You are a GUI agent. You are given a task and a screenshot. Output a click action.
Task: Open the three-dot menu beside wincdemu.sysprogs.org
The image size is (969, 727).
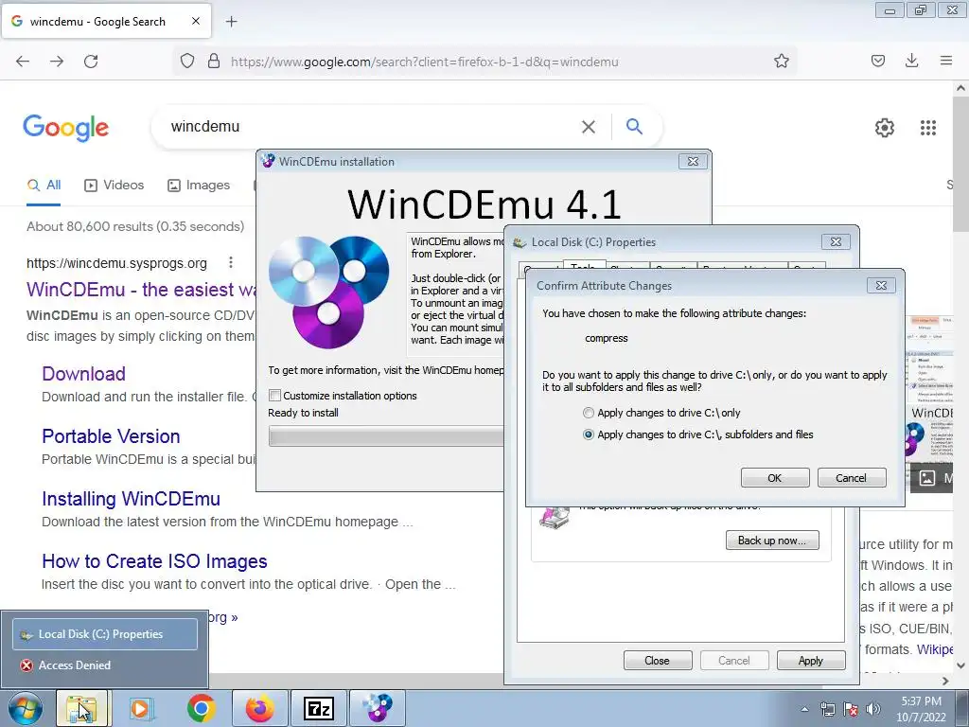click(231, 263)
